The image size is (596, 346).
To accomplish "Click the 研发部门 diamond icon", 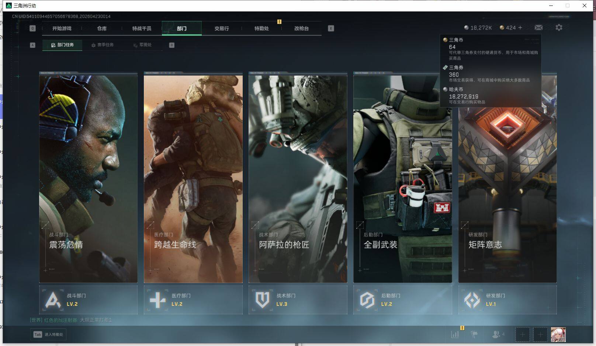I will tap(472, 300).
